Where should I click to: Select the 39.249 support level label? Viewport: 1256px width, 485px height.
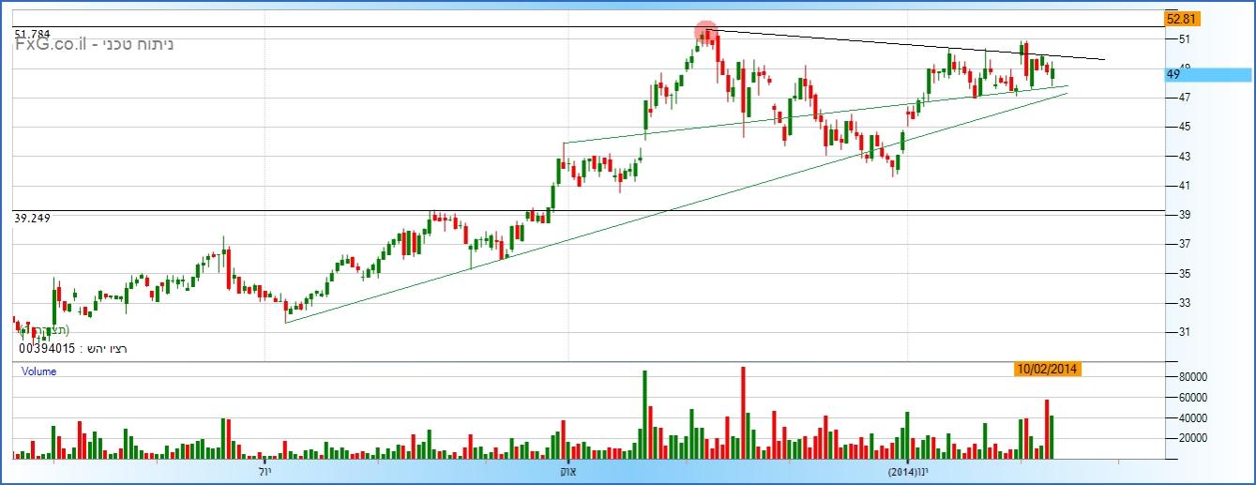click(x=32, y=218)
